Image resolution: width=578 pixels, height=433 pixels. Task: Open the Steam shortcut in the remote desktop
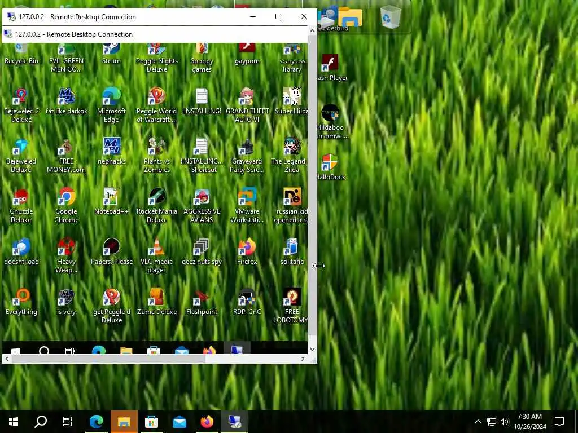[x=111, y=55]
